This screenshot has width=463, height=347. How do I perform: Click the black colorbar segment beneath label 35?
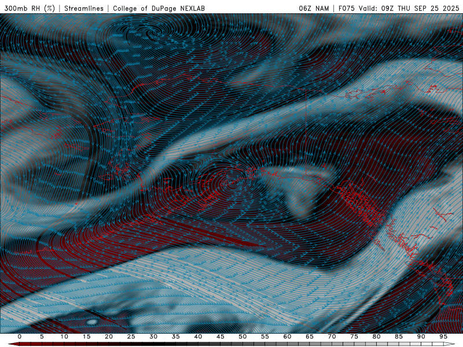[176, 344]
